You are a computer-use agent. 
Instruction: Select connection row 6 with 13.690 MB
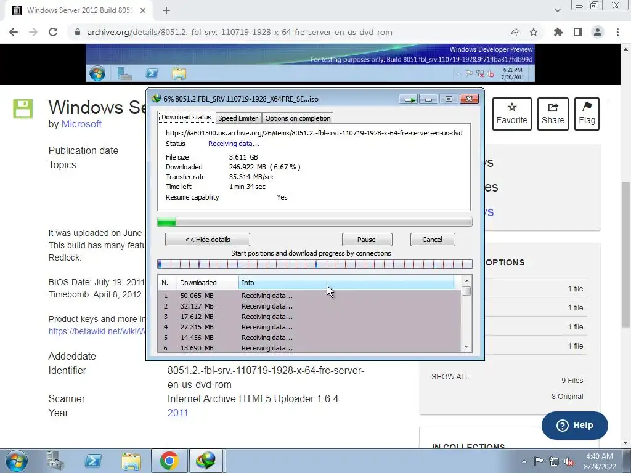[309, 347]
